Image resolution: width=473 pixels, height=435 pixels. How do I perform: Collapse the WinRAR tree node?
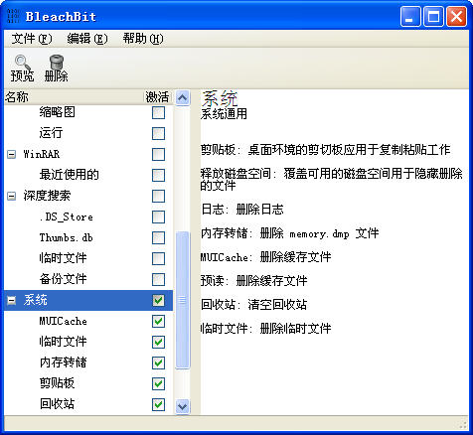11,154
